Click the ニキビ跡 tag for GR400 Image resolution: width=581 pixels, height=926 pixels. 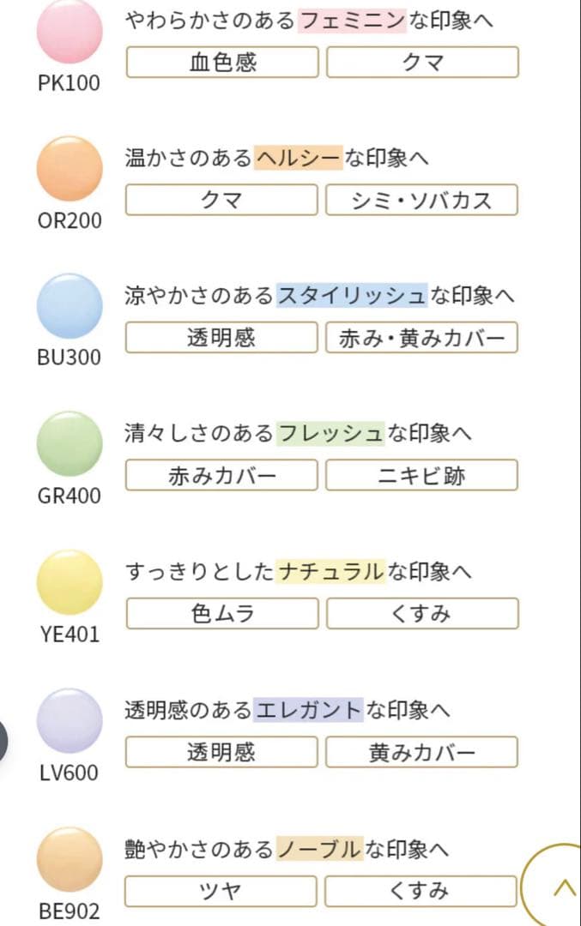tap(421, 475)
